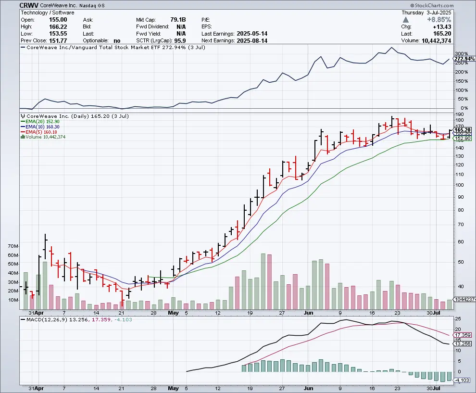Click the CRWV ticker symbol
This screenshot has height=393, width=476.
tap(29, 5)
